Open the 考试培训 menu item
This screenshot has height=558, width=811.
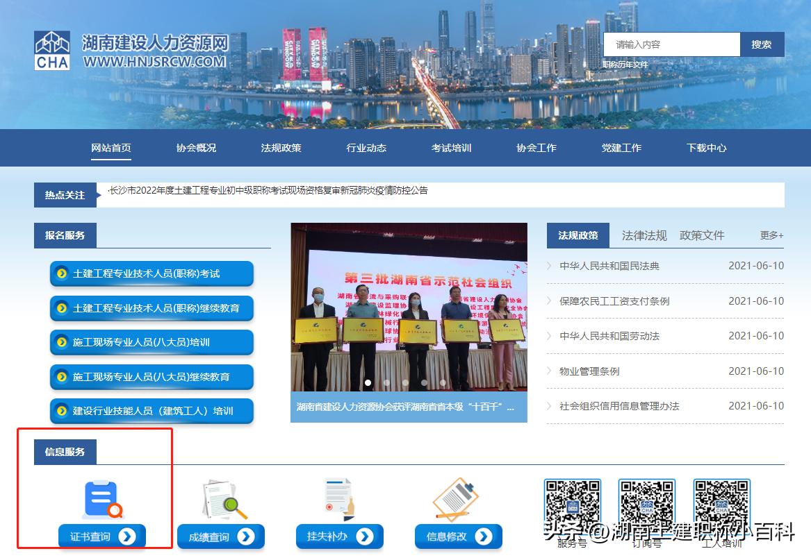(x=452, y=147)
